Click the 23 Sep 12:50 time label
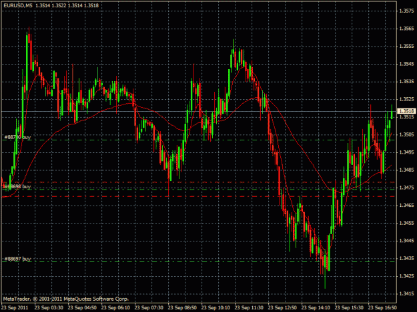The width and height of the screenshot is (417, 312). pos(282,308)
